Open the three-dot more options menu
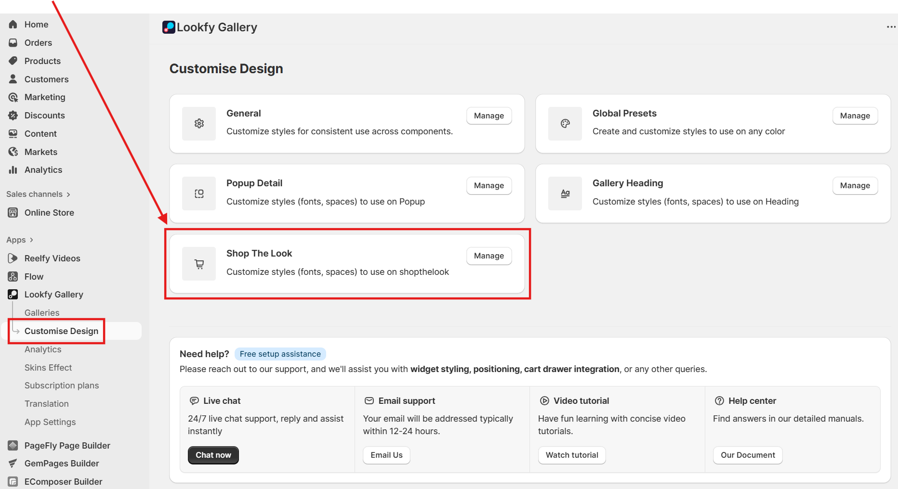 [x=891, y=27]
